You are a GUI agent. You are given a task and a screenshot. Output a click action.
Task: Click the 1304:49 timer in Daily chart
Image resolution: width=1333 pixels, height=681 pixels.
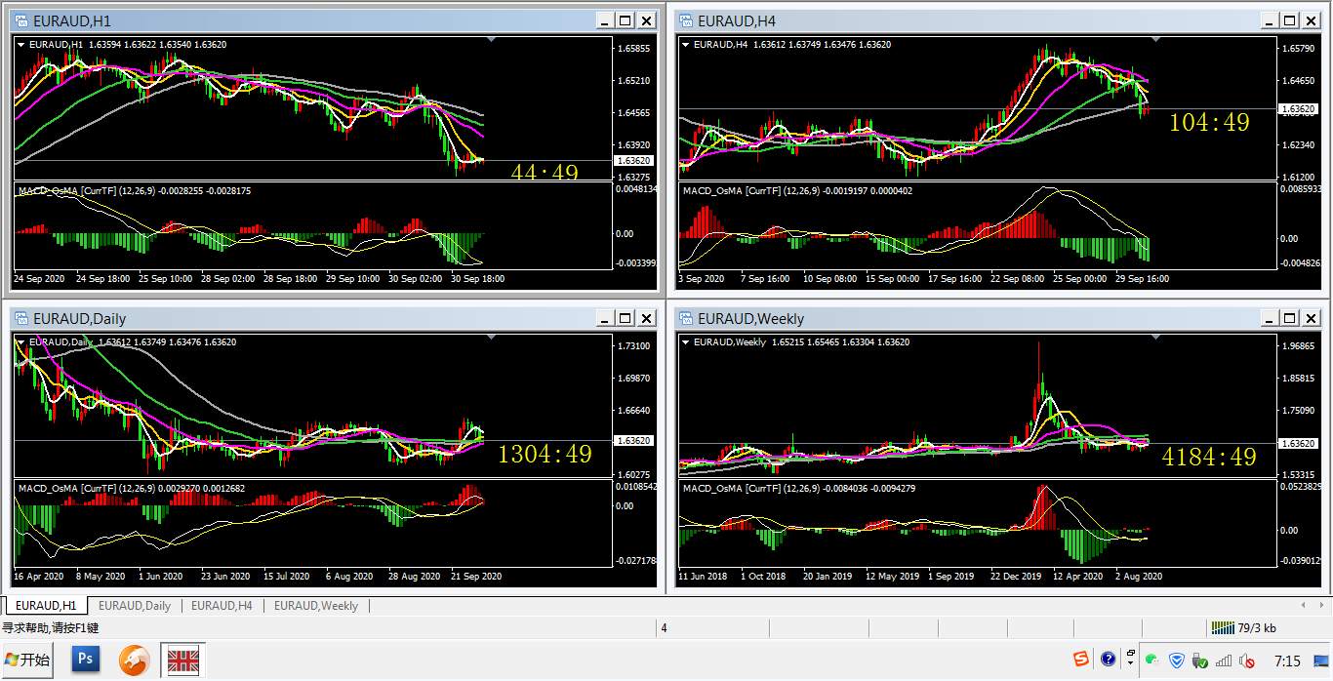point(545,454)
